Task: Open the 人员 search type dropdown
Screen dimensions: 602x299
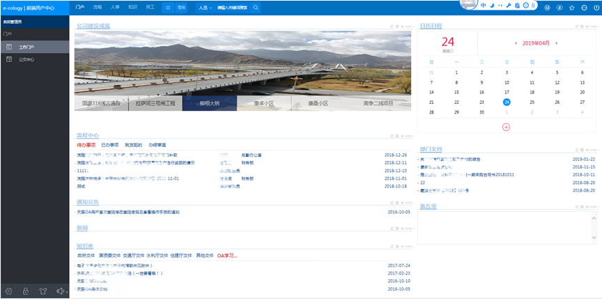Action: tap(206, 8)
